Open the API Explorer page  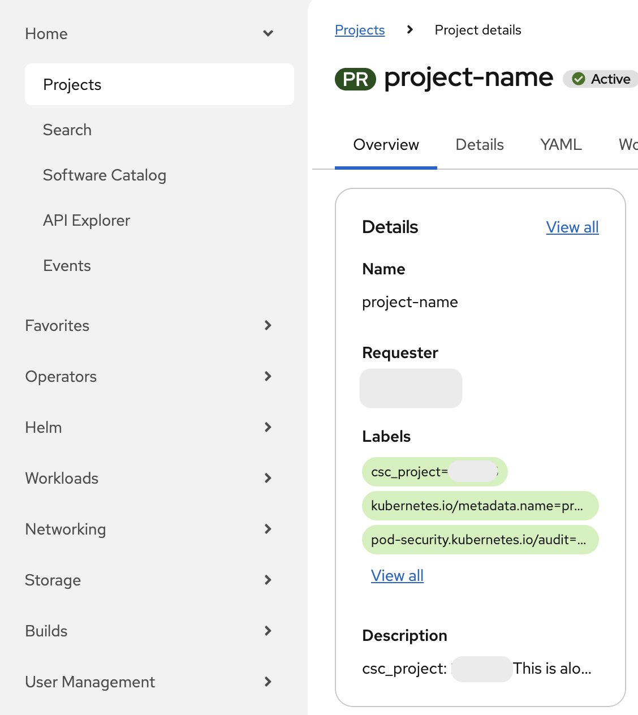[87, 221]
